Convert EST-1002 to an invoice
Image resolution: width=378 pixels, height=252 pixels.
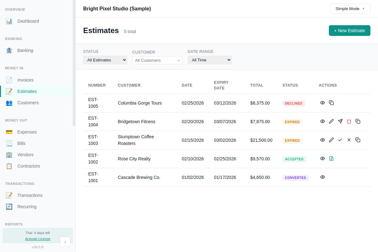tap(331, 158)
